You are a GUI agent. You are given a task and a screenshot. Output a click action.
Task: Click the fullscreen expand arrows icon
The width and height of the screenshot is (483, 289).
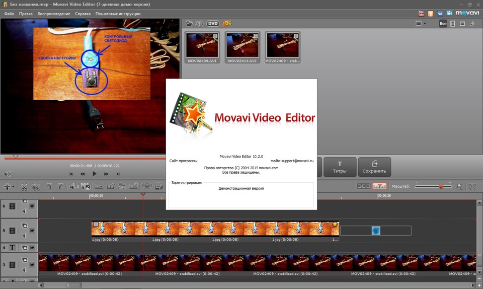coord(472,186)
